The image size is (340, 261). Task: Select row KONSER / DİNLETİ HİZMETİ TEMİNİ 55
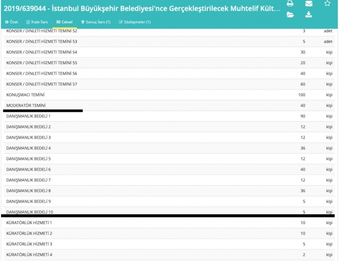(169, 63)
